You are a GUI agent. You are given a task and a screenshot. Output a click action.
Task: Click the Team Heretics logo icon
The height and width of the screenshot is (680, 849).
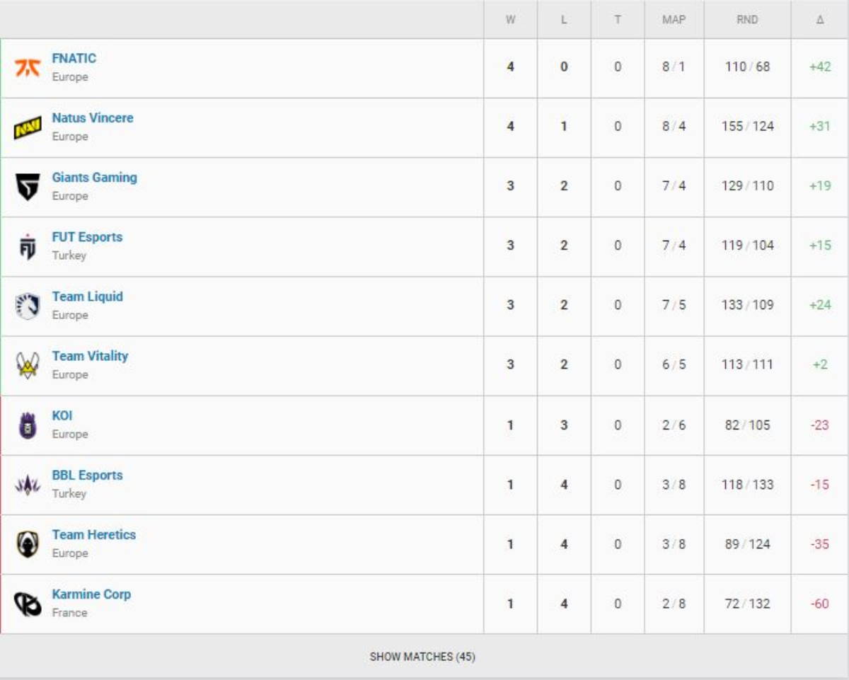click(x=28, y=544)
